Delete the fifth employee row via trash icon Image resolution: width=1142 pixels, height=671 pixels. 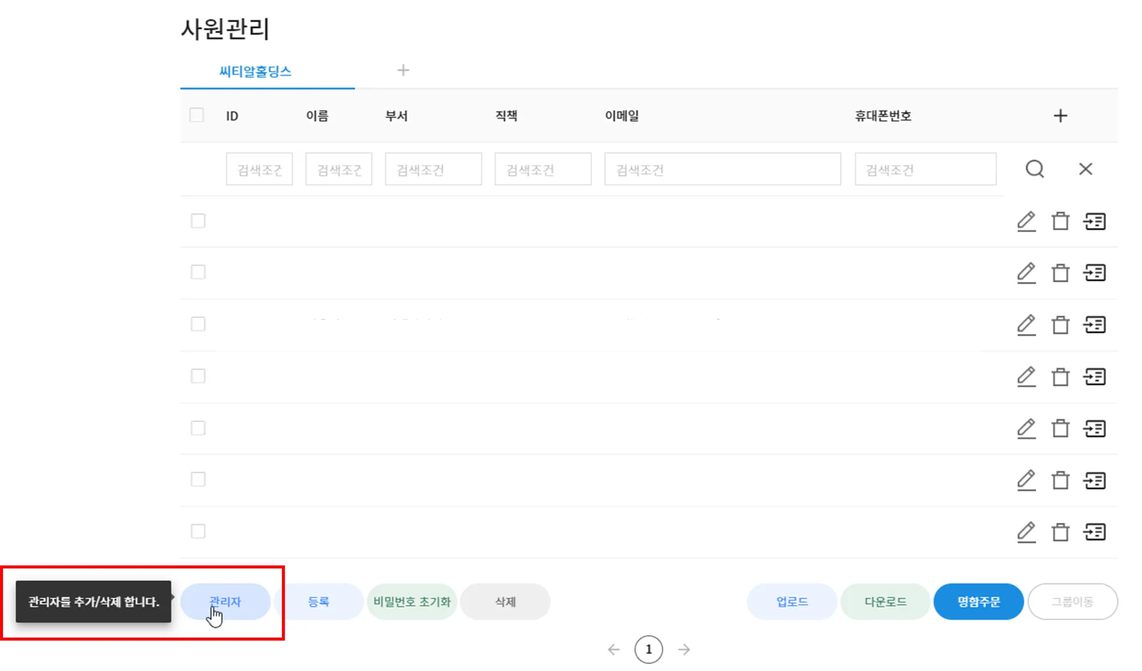coord(1060,428)
